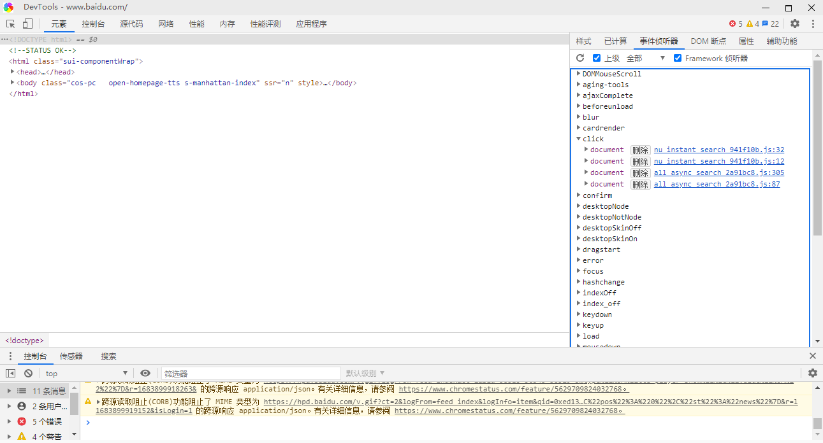Open the 传感器 drawer tab
The image size is (823, 443).
[x=71, y=356]
